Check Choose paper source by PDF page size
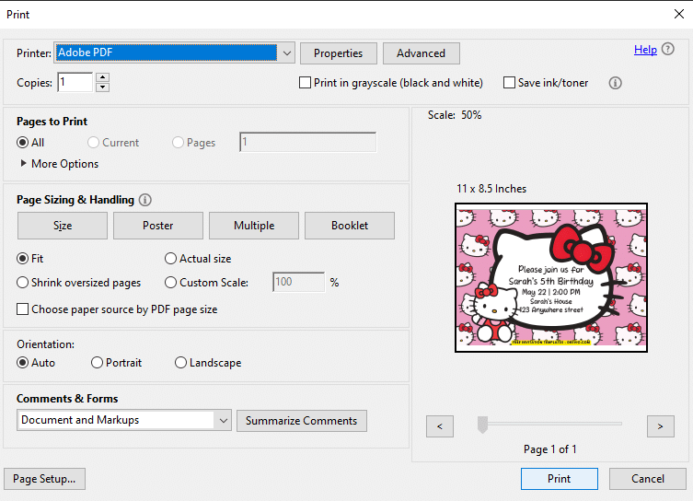Viewport: 693px width, 501px height. tap(22, 309)
